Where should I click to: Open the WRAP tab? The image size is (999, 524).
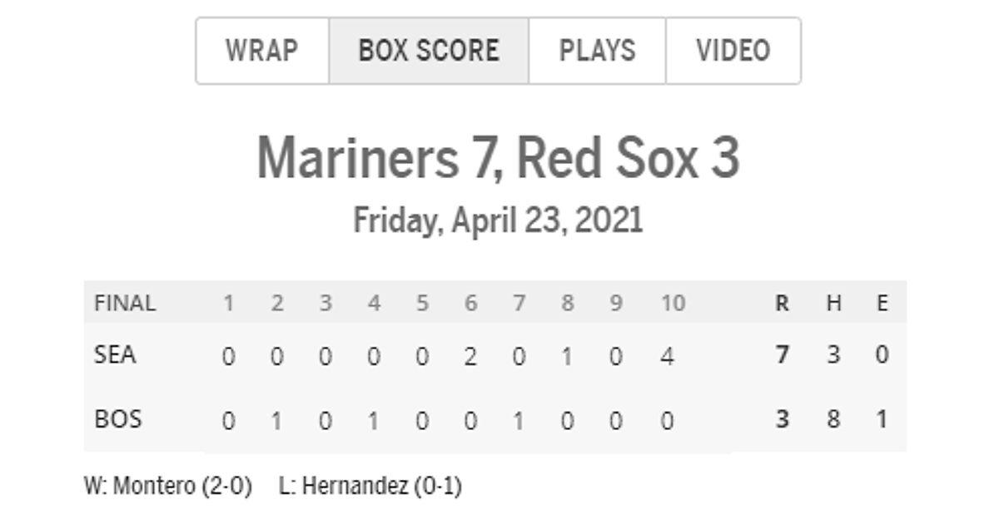262,51
